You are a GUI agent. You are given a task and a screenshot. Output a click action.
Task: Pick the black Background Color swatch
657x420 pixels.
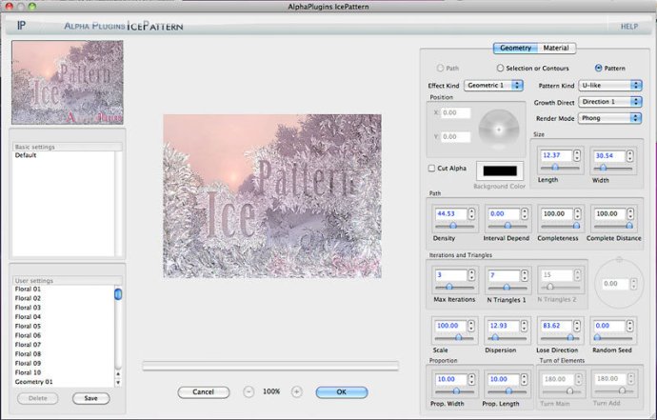[x=500, y=170]
